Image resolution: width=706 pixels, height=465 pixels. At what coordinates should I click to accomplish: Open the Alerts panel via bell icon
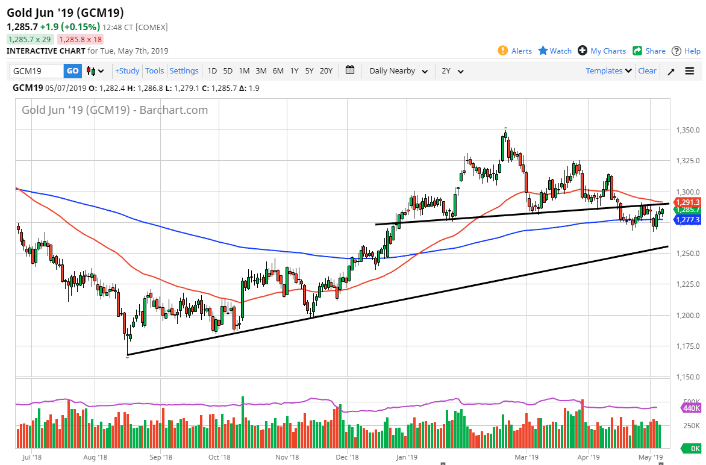pos(504,51)
